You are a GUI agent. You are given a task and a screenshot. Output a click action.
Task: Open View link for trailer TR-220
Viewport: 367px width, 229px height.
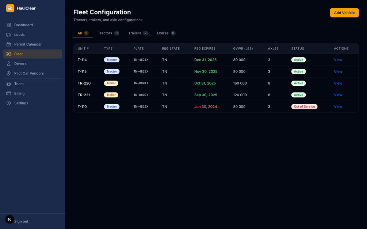(x=338, y=83)
